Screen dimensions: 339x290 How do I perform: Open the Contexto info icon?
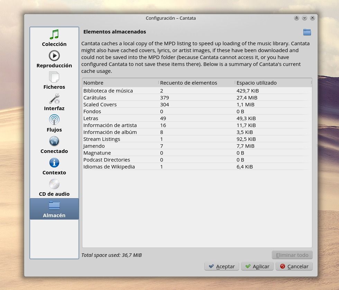(54, 163)
